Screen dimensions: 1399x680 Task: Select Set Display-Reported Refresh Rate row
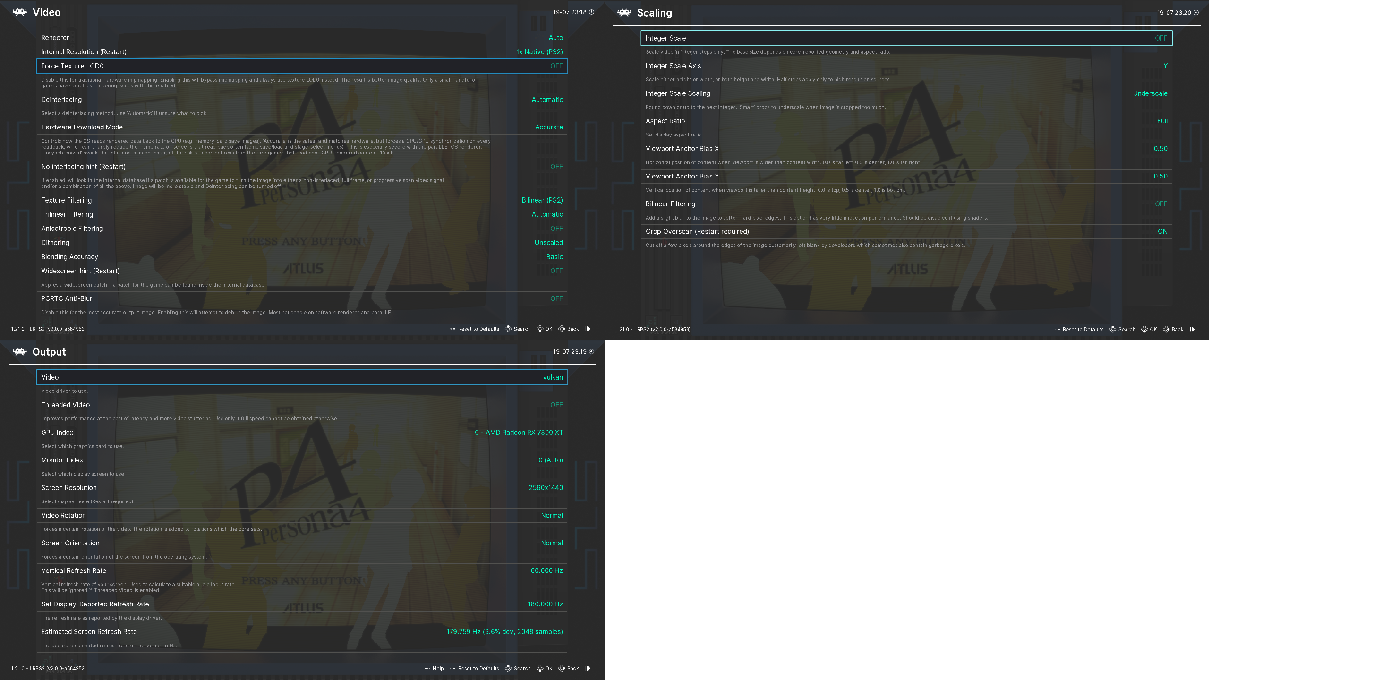point(302,604)
